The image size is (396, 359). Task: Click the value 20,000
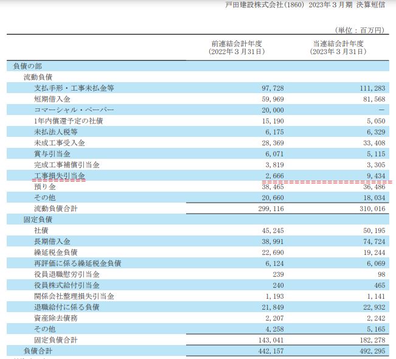[273, 110]
